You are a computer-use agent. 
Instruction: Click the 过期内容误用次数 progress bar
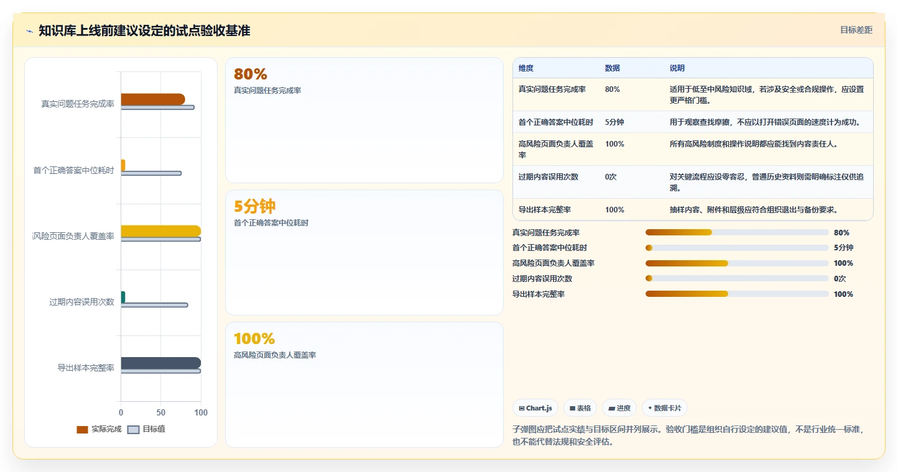pyautogui.click(x=737, y=278)
